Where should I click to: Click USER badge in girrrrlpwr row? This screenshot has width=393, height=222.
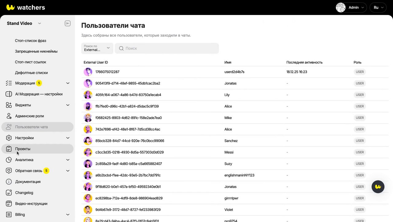pyautogui.click(x=360, y=198)
